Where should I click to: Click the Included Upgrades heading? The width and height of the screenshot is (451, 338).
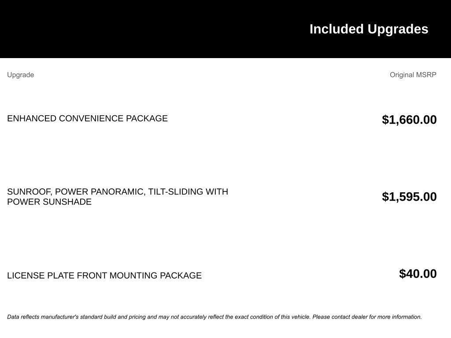click(369, 29)
